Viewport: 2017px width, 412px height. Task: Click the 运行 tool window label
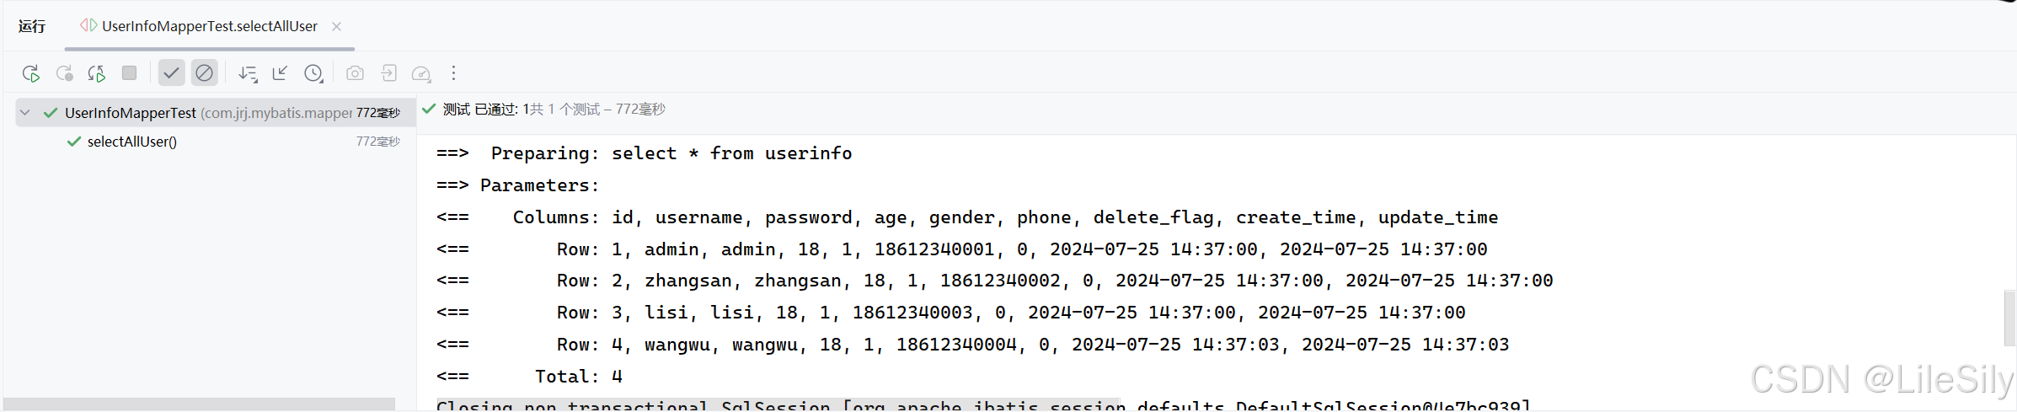click(x=32, y=26)
